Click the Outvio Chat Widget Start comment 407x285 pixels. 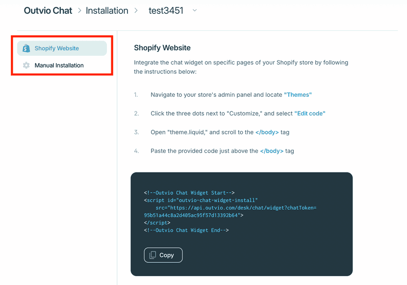pos(189,193)
